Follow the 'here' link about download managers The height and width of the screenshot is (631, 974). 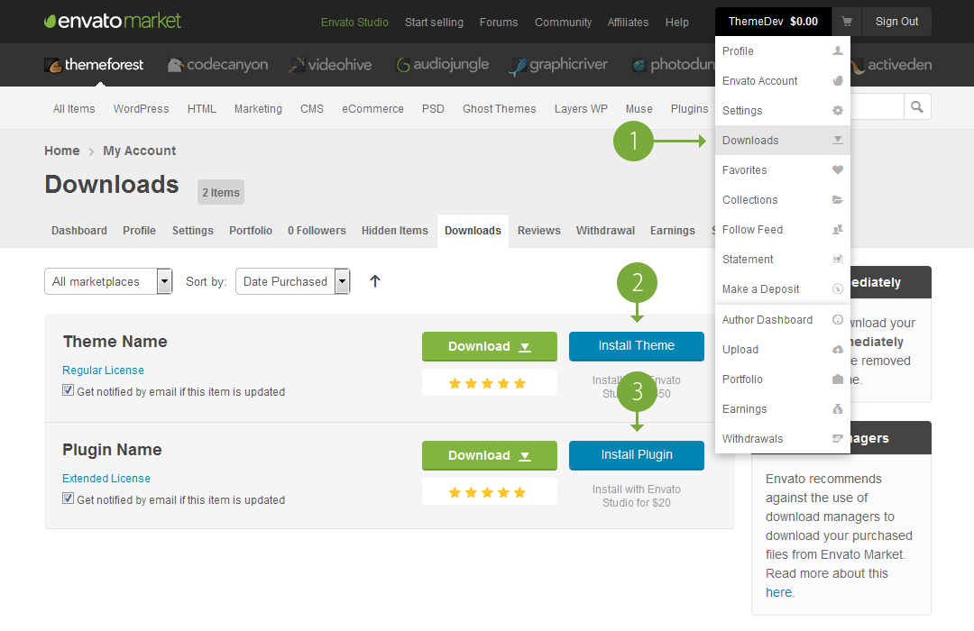pos(778,592)
